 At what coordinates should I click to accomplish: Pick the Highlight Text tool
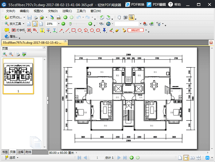click(42, 30)
